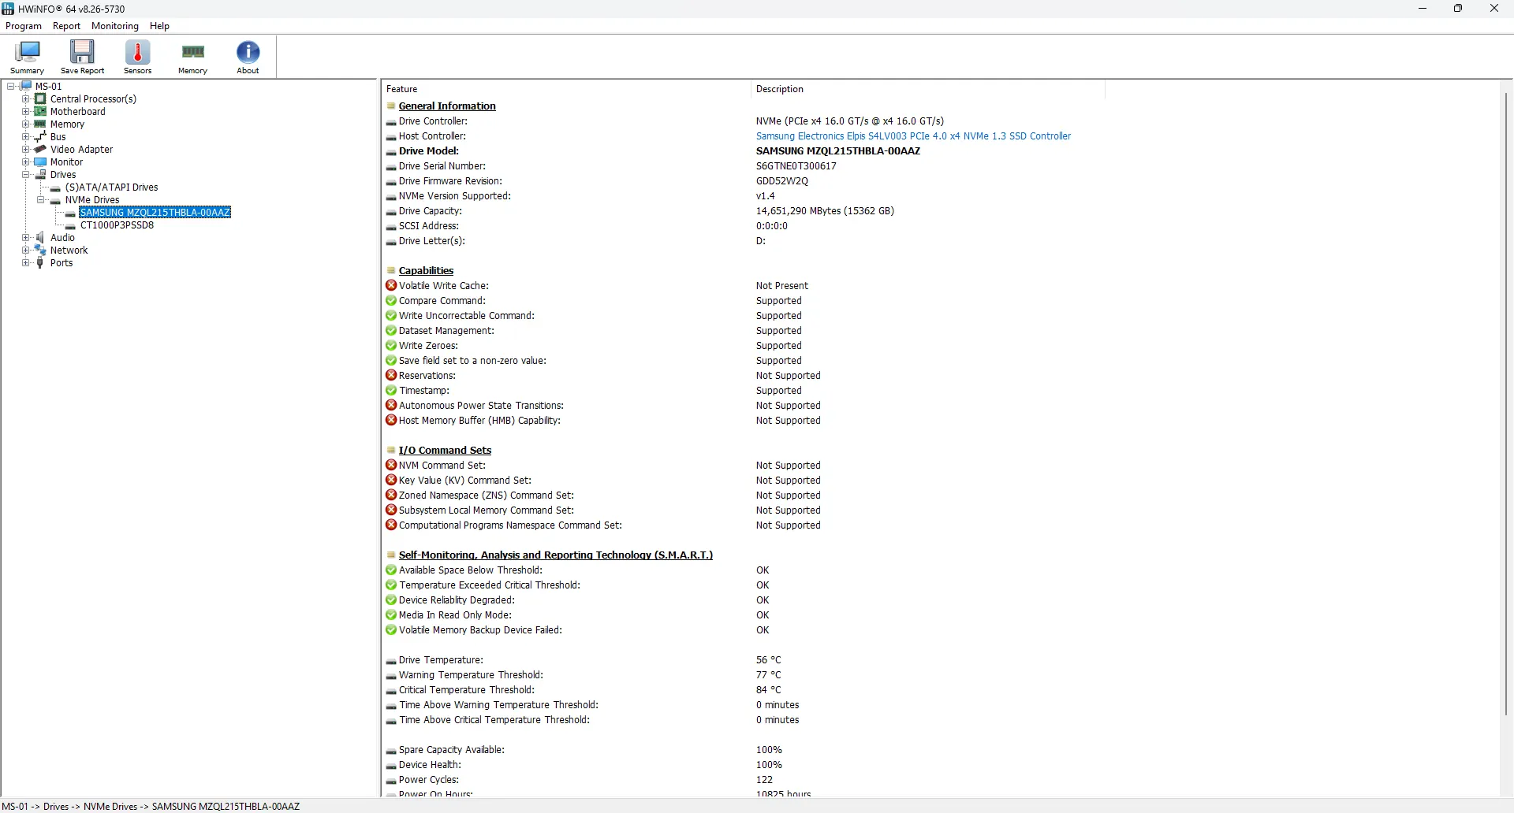Click the green check beside Device Reliability Degraded

(x=391, y=600)
